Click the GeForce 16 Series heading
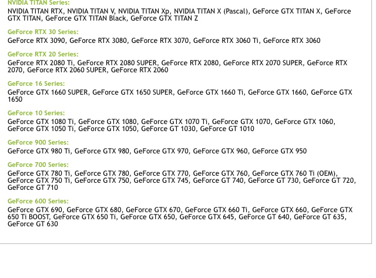The image size is (376, 278). coord(36,84)
